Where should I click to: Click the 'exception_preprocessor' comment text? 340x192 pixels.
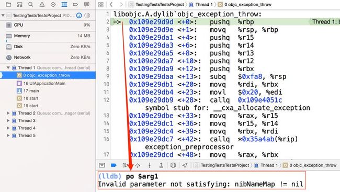189,147
